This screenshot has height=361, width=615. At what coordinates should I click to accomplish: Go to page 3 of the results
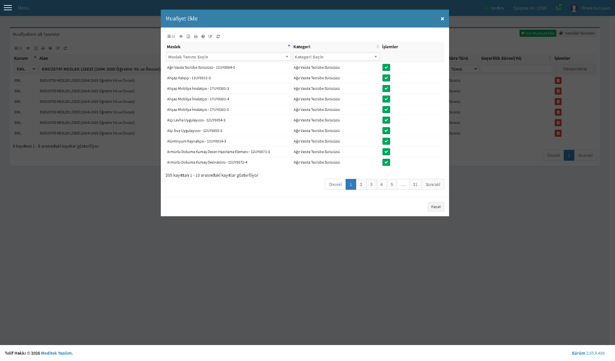(x=371, y=184)
